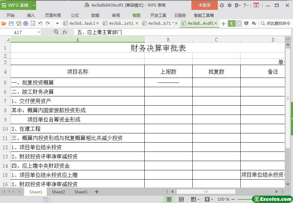Viewport: 293px width, 203px height.
Task: Close the 4e3b8...4cdf1 document tab
Action: 216,23
